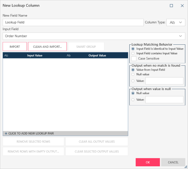Click the New Field Name text box
This screenshot has width=188, height=169.
click(x=73, y=23)
